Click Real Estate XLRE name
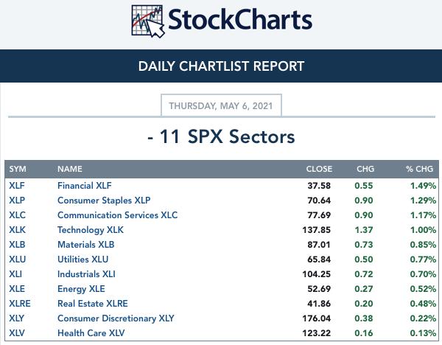The width and height of the screenshot is (442, 345). pos(93,304)
